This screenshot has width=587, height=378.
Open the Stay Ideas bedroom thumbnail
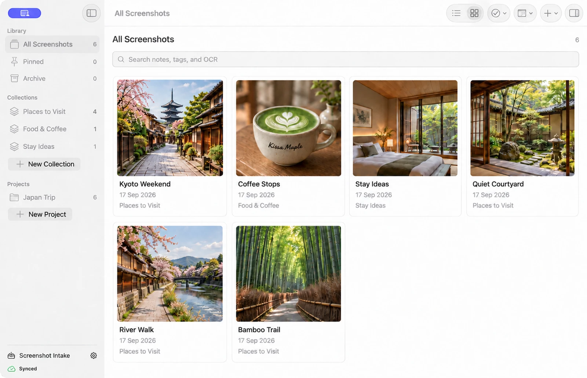(405, 128)
